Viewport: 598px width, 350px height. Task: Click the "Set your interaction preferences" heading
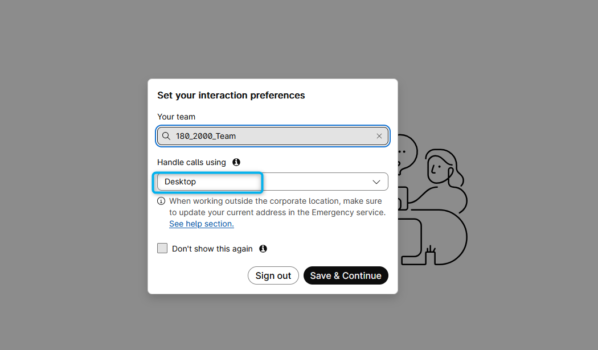click(231, 96)
